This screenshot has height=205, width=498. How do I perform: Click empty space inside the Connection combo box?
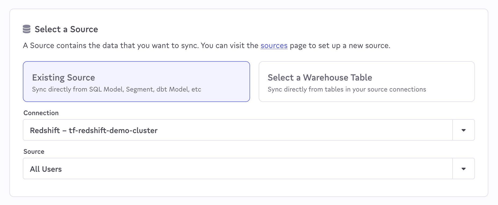[x=295, y=130]
